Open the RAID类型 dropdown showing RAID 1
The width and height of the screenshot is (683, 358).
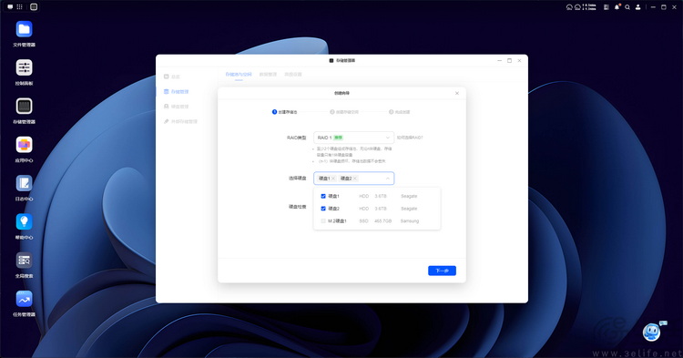coord(353,138)
